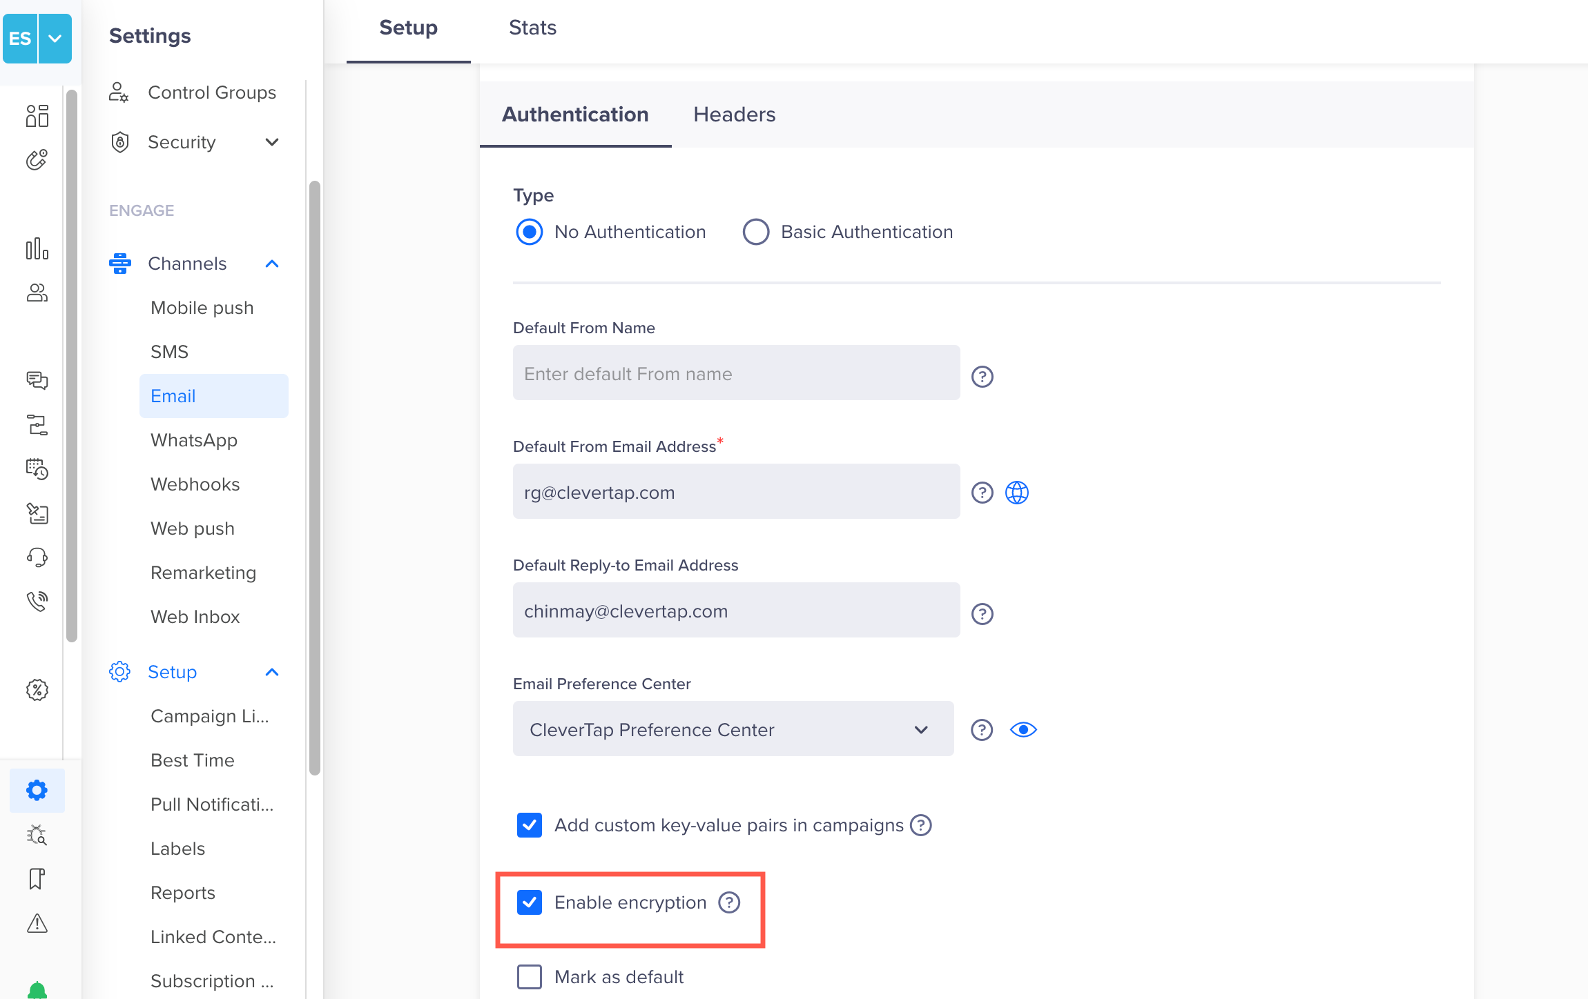Select Basic Authentication radio button
The height and width of the screenshot is (999, 1588).
756,232
